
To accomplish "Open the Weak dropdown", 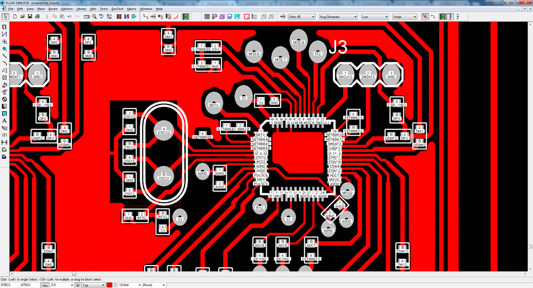I will click(x=404, y=17).
